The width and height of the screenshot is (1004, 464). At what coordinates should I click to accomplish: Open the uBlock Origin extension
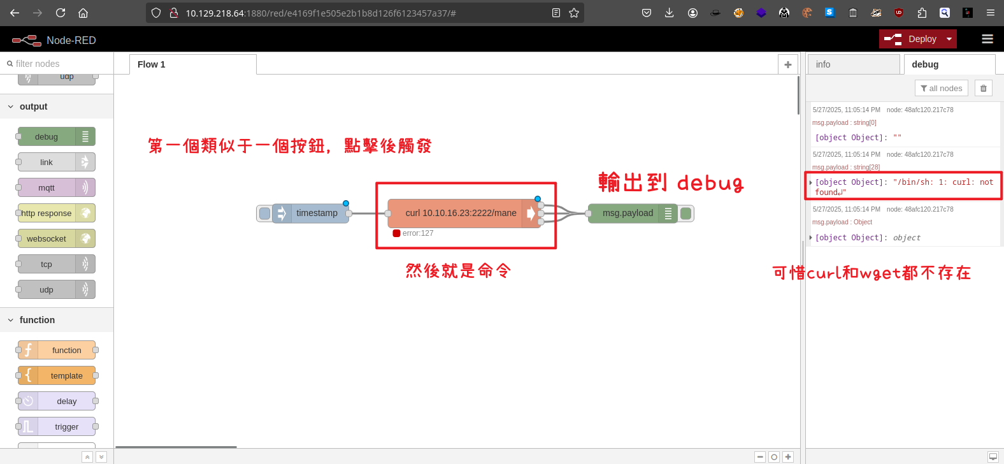[x=898, y=13]
